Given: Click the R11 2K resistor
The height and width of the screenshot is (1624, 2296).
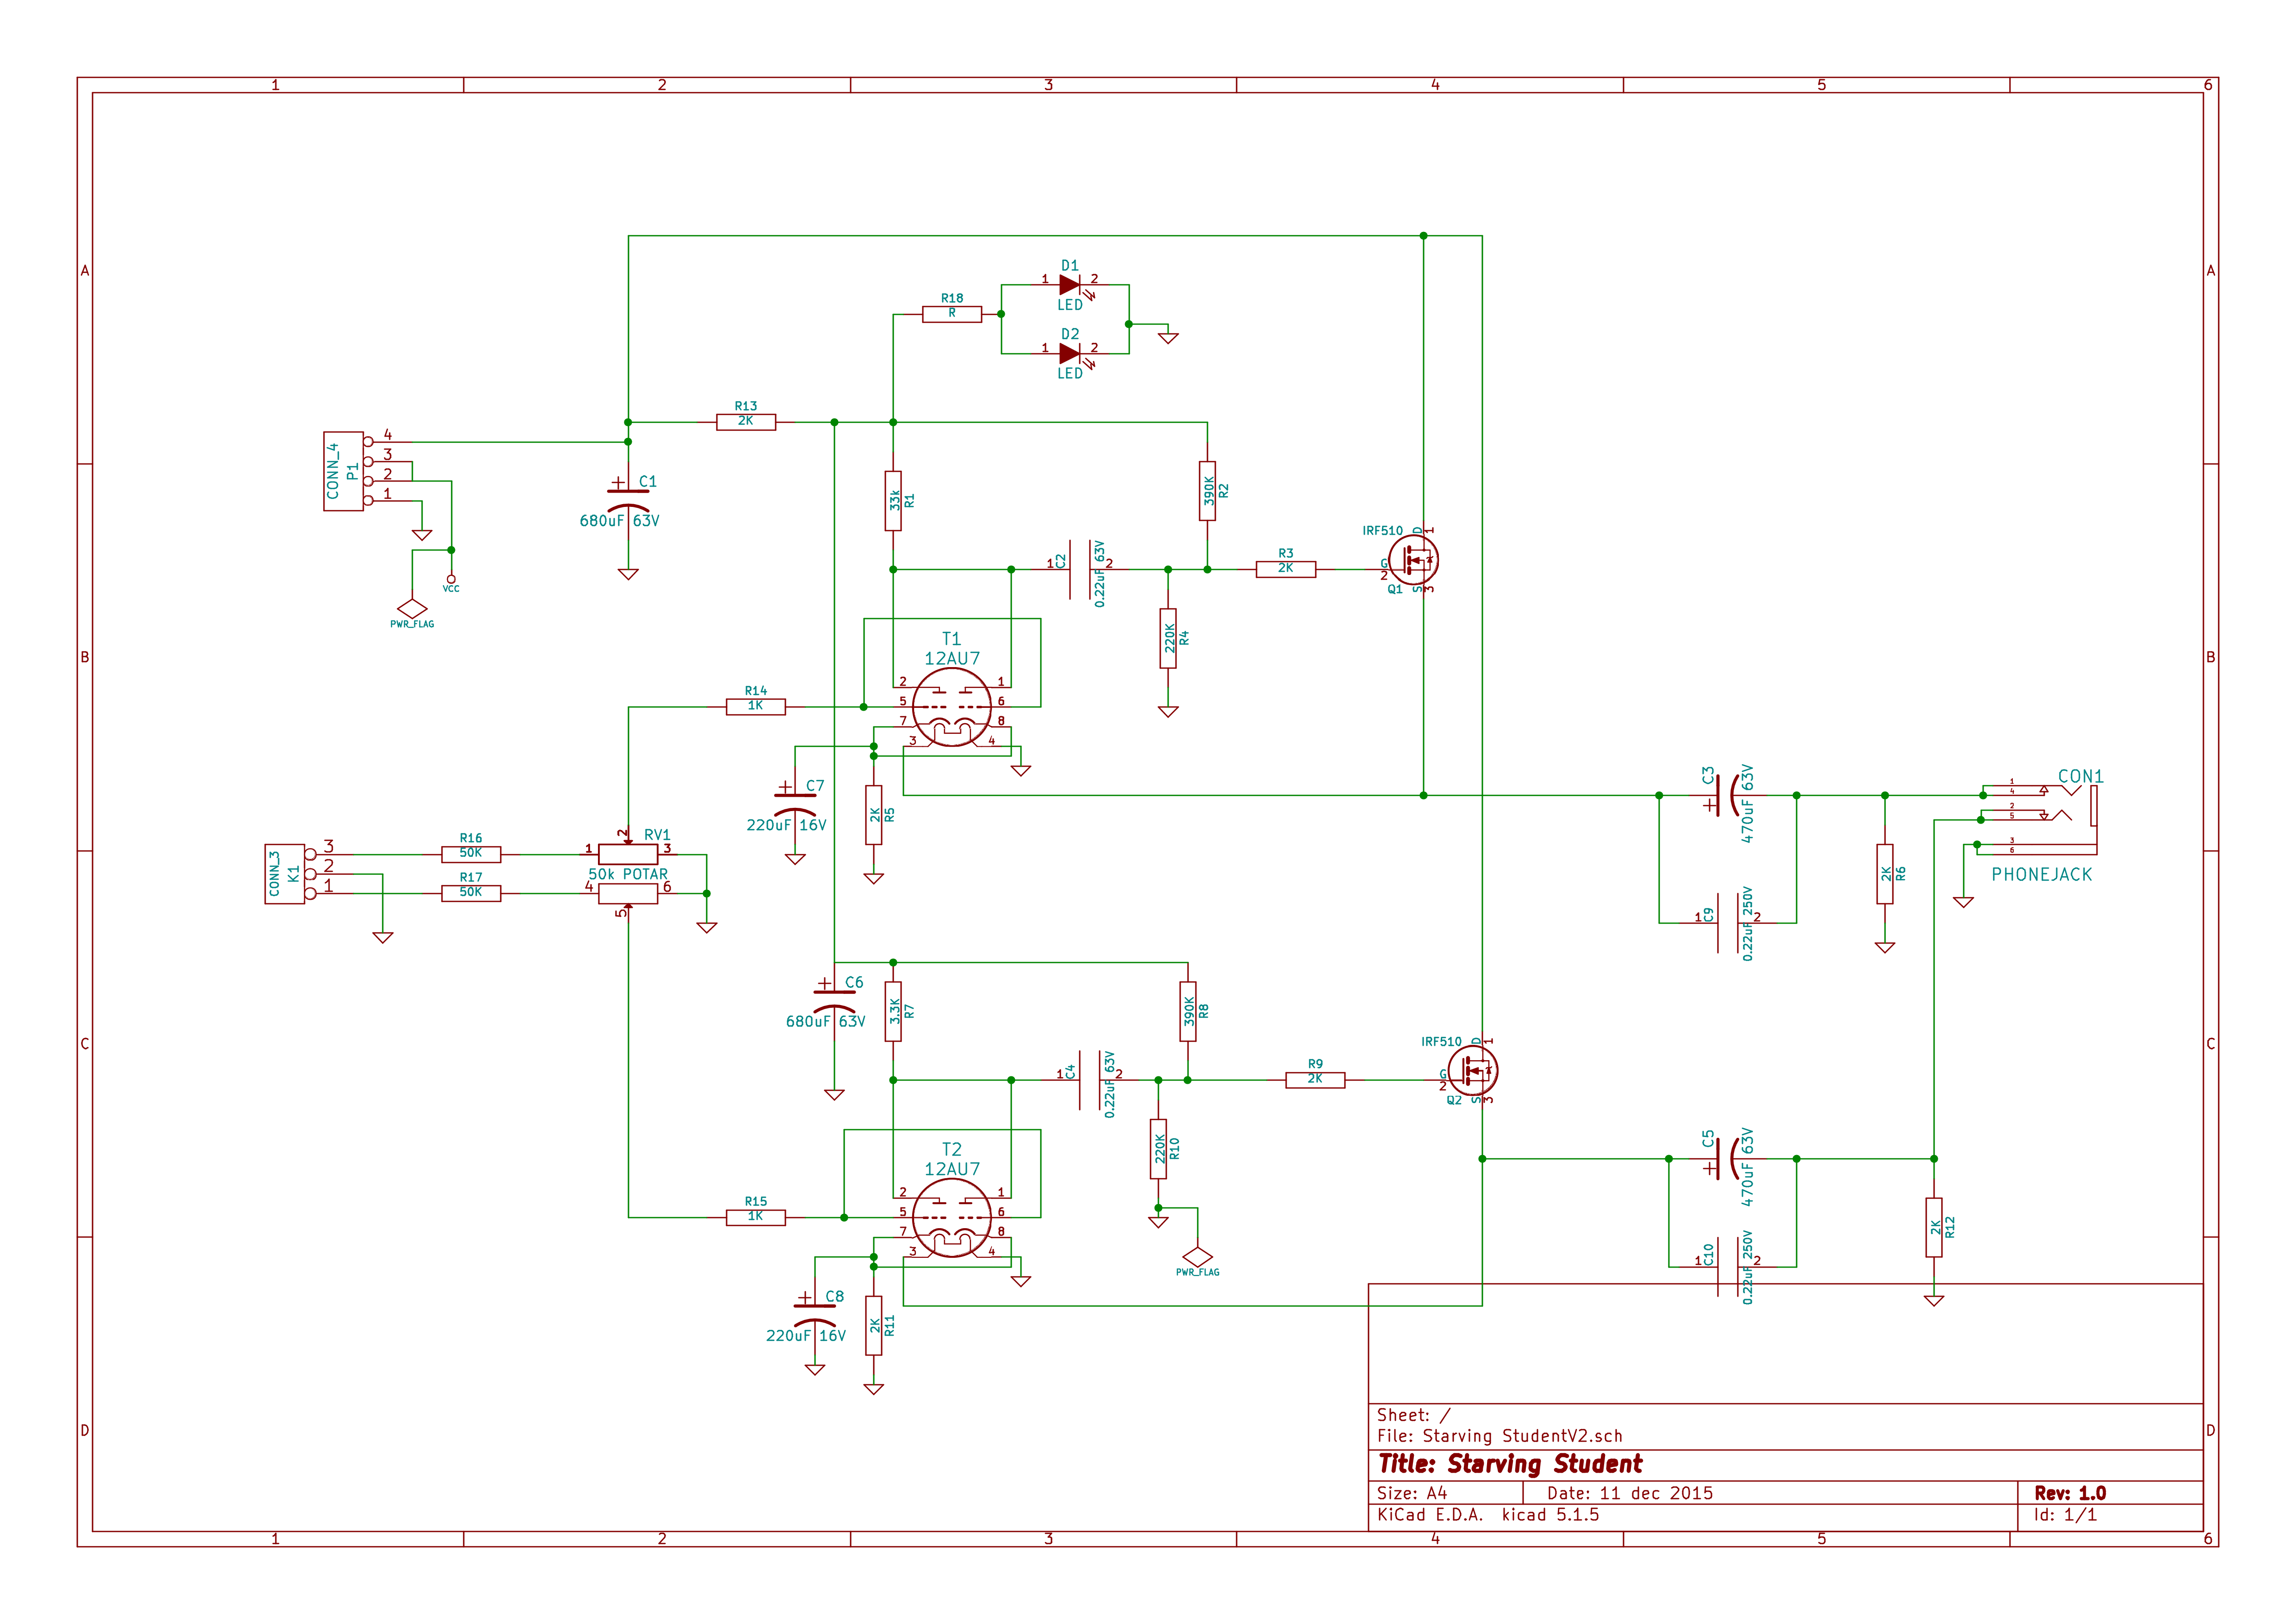Looking at the screenshot, I should pos(874,1326).
